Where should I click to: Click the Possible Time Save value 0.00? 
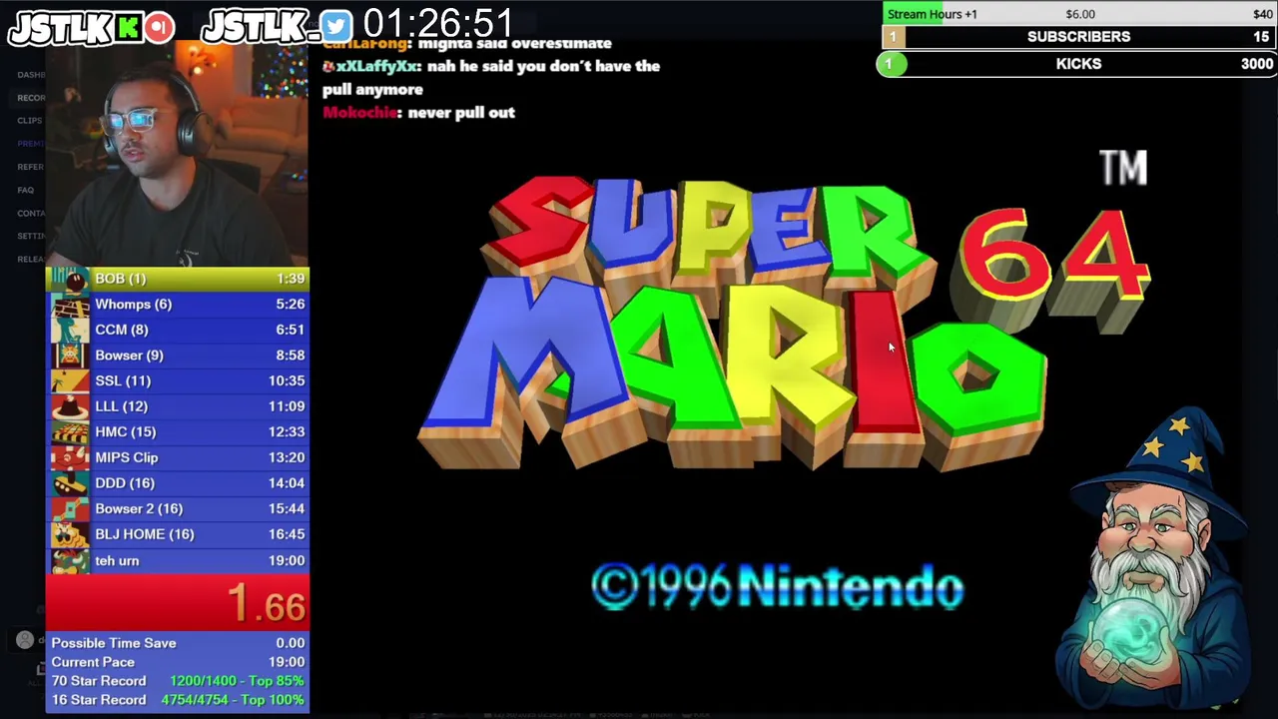(x=291, y=644)
